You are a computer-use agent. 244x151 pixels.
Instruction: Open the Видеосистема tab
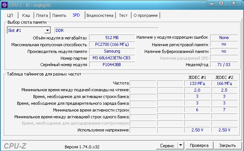point(100,15)
